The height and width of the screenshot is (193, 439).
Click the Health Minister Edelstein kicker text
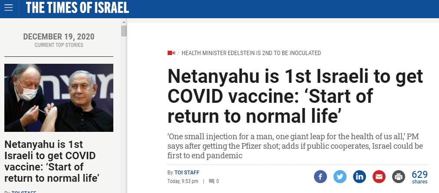point(251,53)
